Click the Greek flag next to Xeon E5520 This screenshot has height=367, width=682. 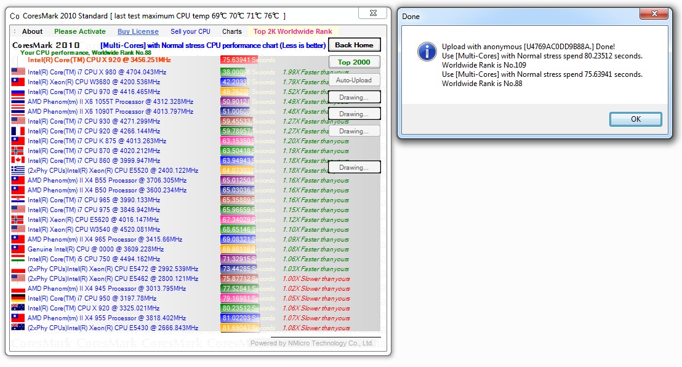18,170
